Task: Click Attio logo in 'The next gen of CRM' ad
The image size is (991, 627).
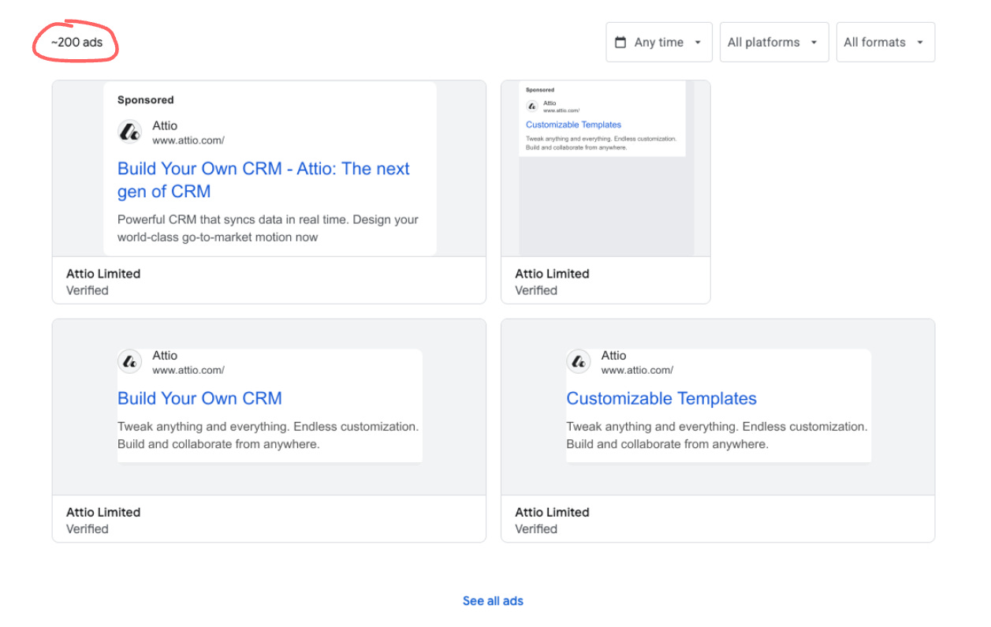Action: (x=130, y=132)
